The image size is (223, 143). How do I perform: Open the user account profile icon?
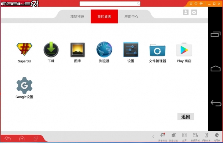coord(186,12)
